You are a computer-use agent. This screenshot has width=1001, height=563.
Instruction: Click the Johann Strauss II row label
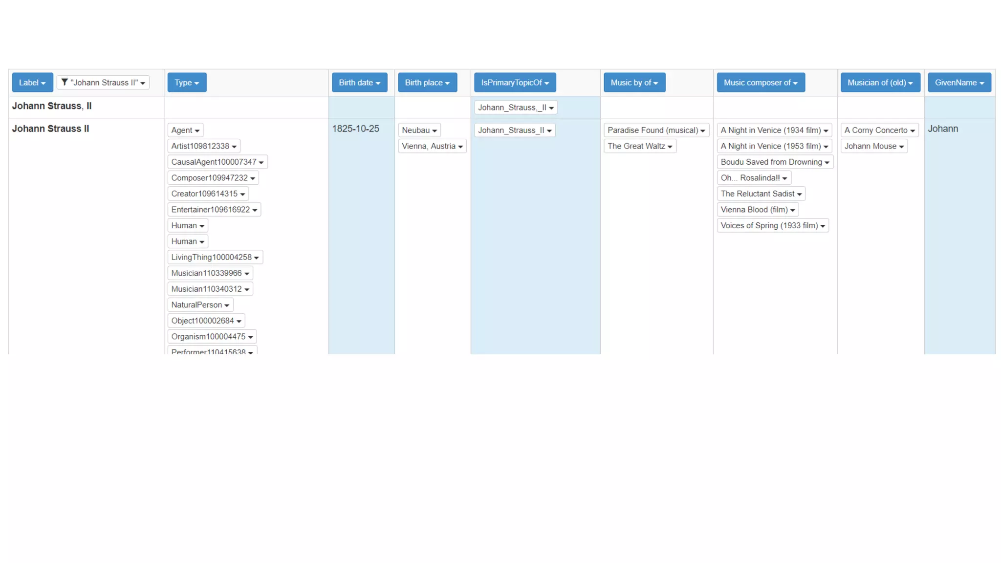click(x=50, y=129)
